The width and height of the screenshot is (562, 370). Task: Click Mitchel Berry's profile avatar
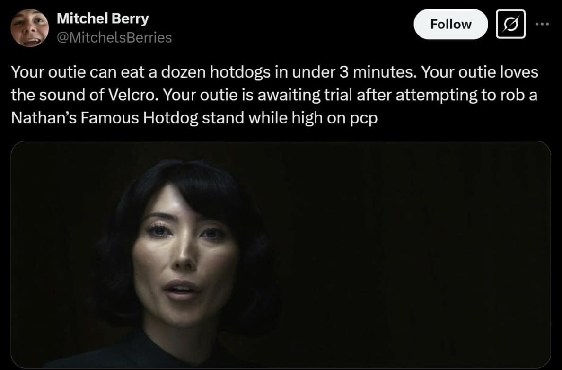pyautogui.click(x=29, y=28)
